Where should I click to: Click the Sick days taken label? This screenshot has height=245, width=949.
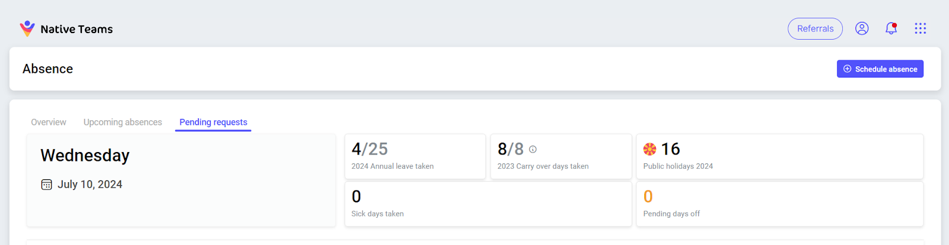[x=377, y=214]
